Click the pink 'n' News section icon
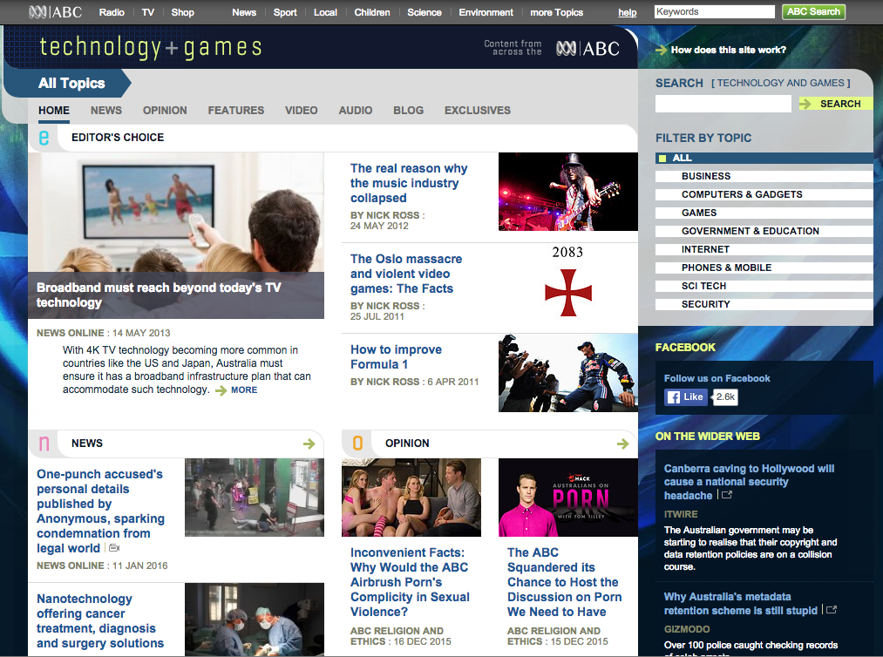Viewport: 883px width, 657px height. pos(44,444)
